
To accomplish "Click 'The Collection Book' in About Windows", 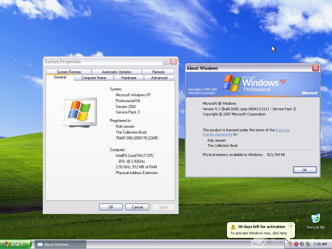I will [223, 146].
